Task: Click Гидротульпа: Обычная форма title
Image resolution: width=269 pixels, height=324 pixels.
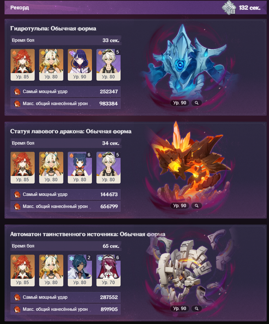Action: (x=53, y=29)
